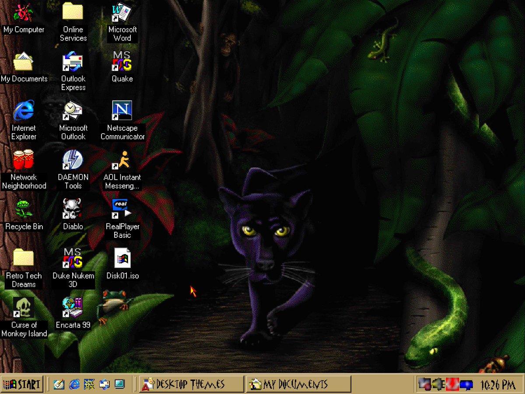Image resolution: width=525 pixels, height=394 pixels.
Task: Click the Outlook Express Quick Launch icon
Action: click(x=105, y=384)
